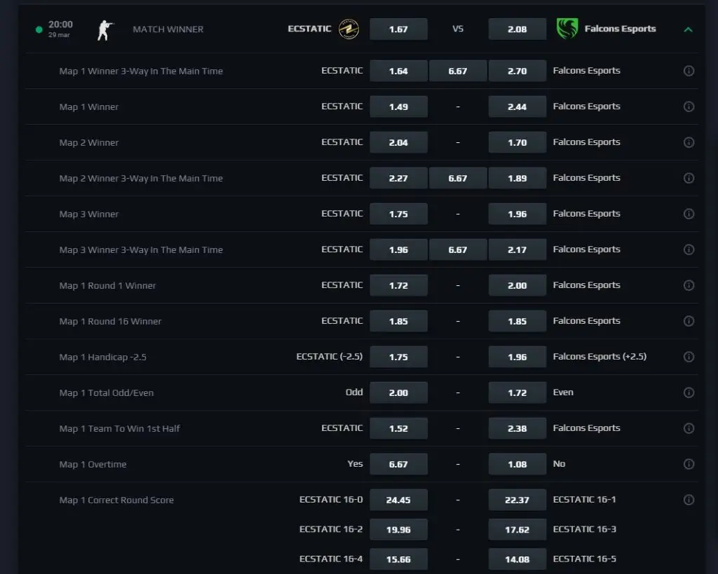Select draw odds 6.67 in Map 1 3-Way

point(458,71)
